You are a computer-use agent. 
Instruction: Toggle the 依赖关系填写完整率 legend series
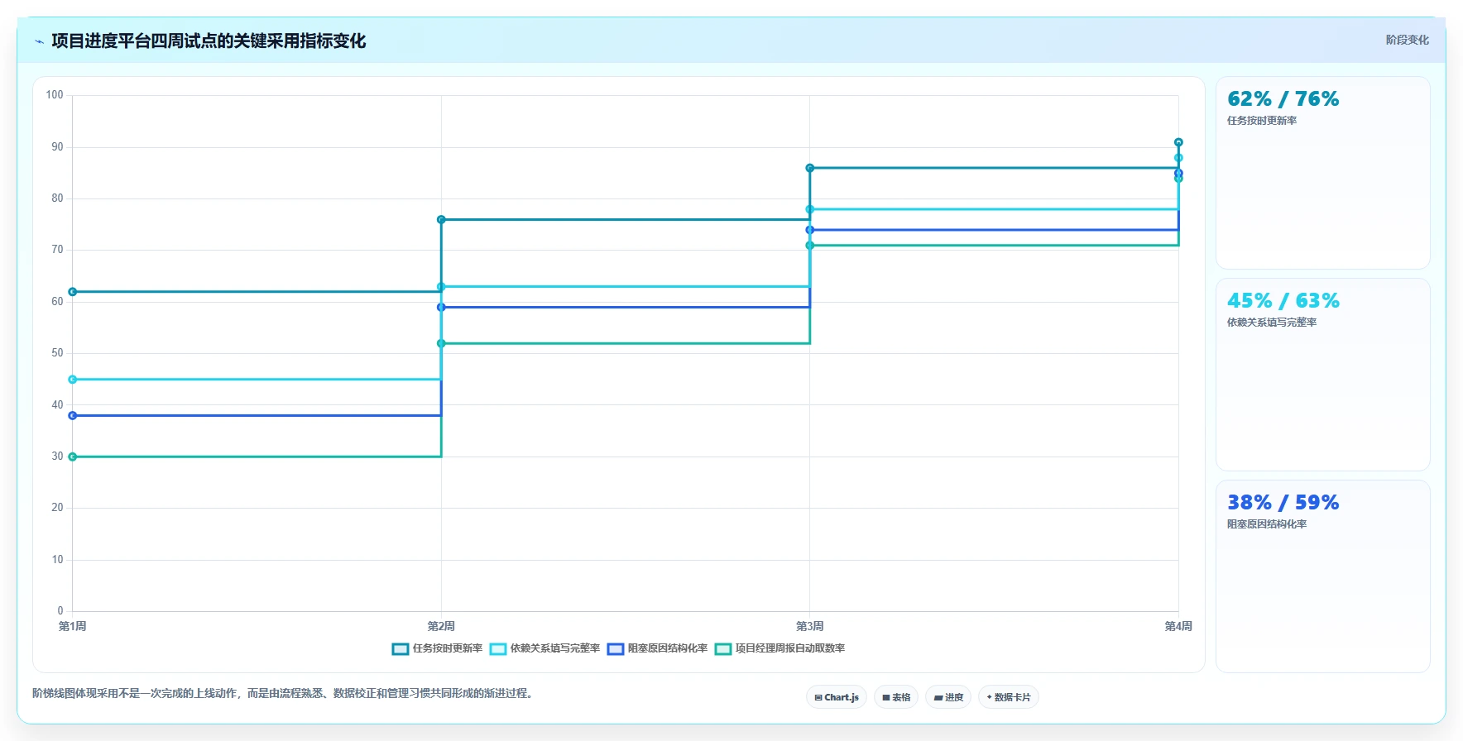(544, 648)
